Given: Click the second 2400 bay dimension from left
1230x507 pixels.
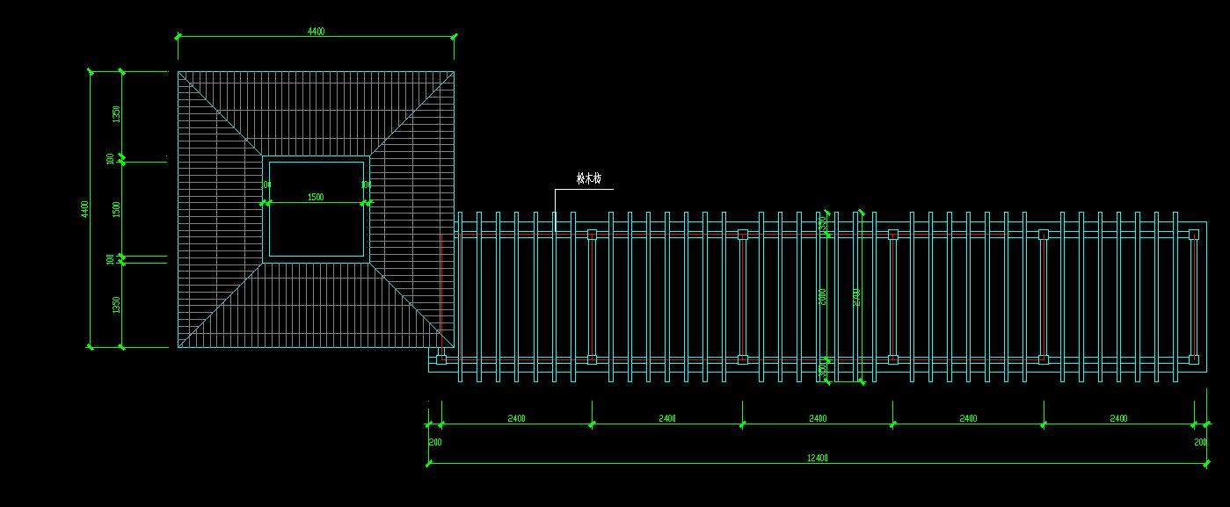Looking at the screenshot, I should click(667, 419).
